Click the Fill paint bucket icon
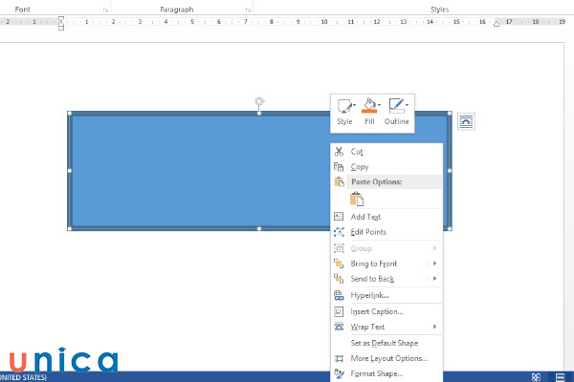The image size is (574, 382). point(368,107)
